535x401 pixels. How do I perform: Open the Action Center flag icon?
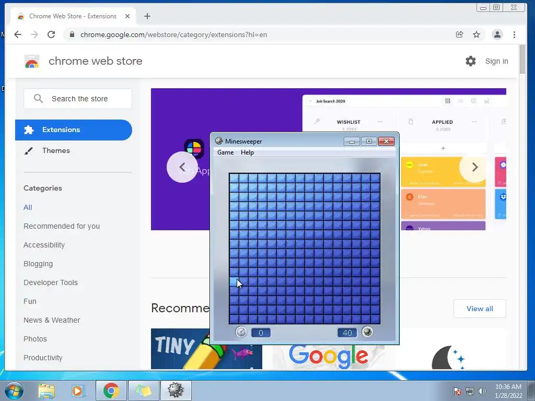[457, 391]
